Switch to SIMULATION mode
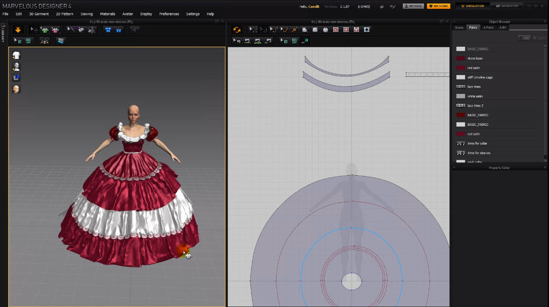The image size is (549, 307). coord(473,6)
